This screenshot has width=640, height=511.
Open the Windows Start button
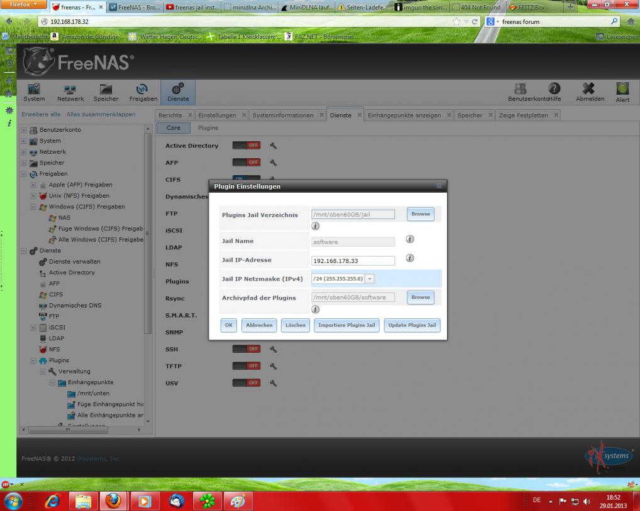[x=13, y=501]
